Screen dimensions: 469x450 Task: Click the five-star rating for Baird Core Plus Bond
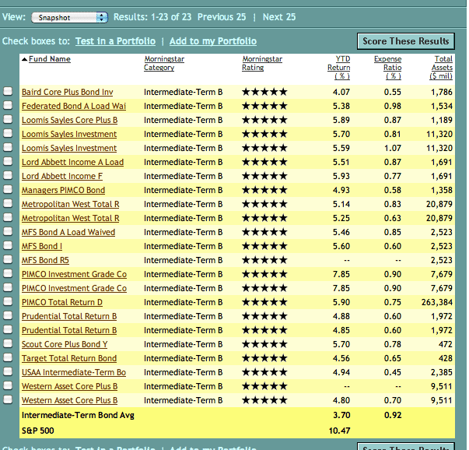[264, 92]
